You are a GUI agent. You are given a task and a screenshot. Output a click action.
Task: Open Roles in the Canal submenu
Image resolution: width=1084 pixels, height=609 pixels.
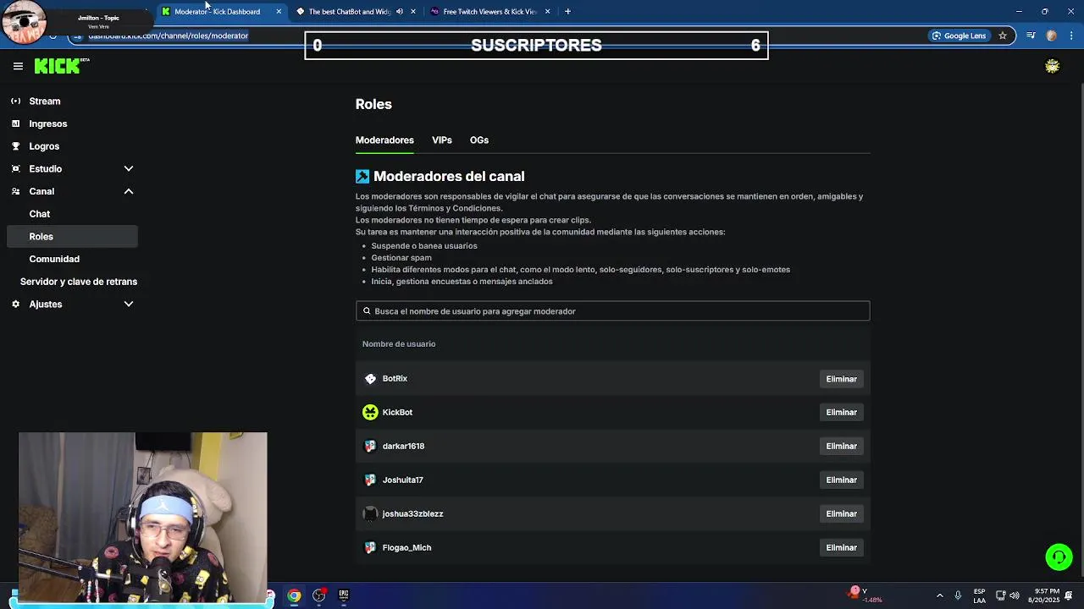(x=72, y=237)
